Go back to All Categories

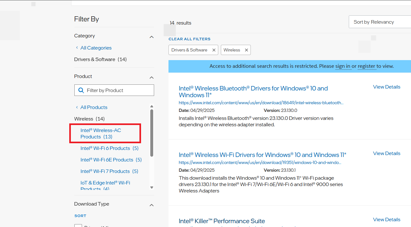pyautogui.click(x=96, y=48)
